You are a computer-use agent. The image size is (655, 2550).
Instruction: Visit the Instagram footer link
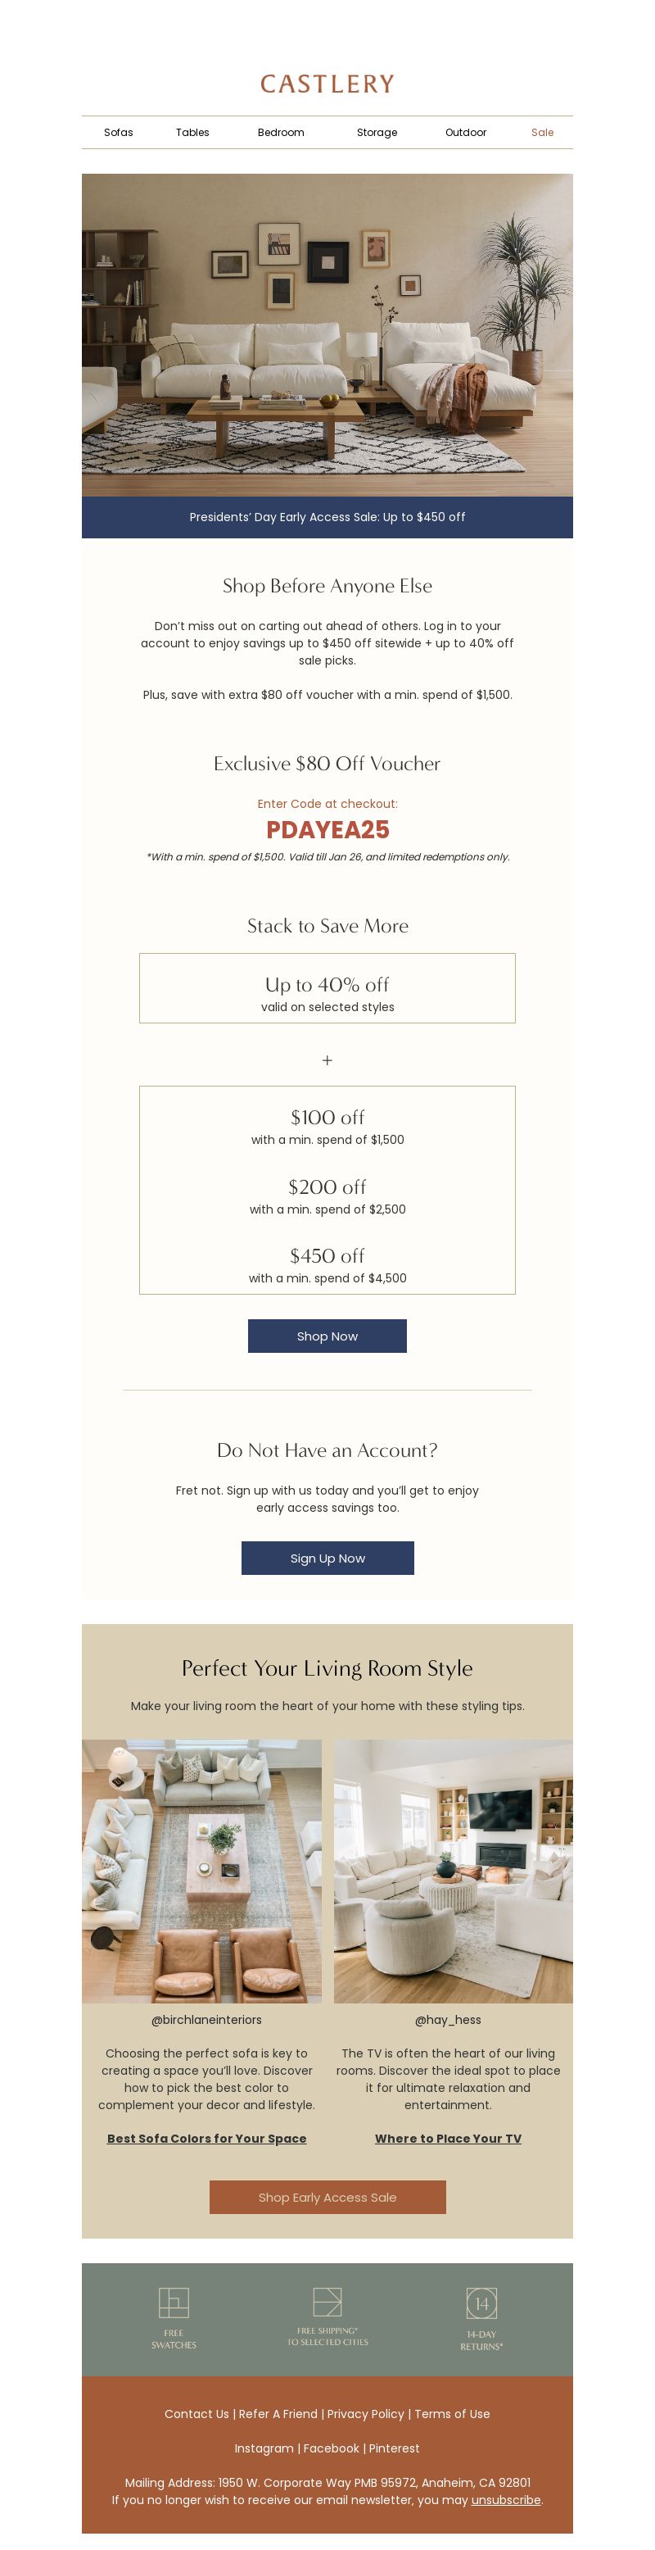point(264,2448)
